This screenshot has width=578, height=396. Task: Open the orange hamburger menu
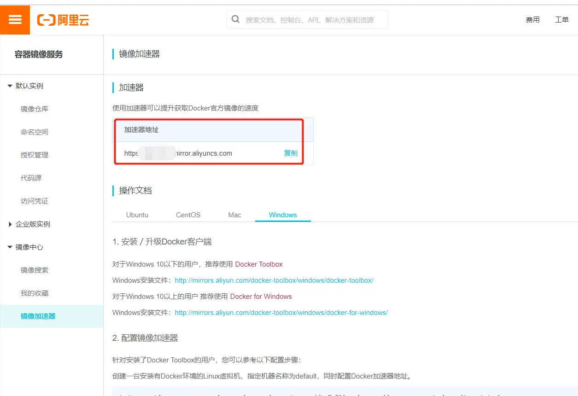coord(15,20)
